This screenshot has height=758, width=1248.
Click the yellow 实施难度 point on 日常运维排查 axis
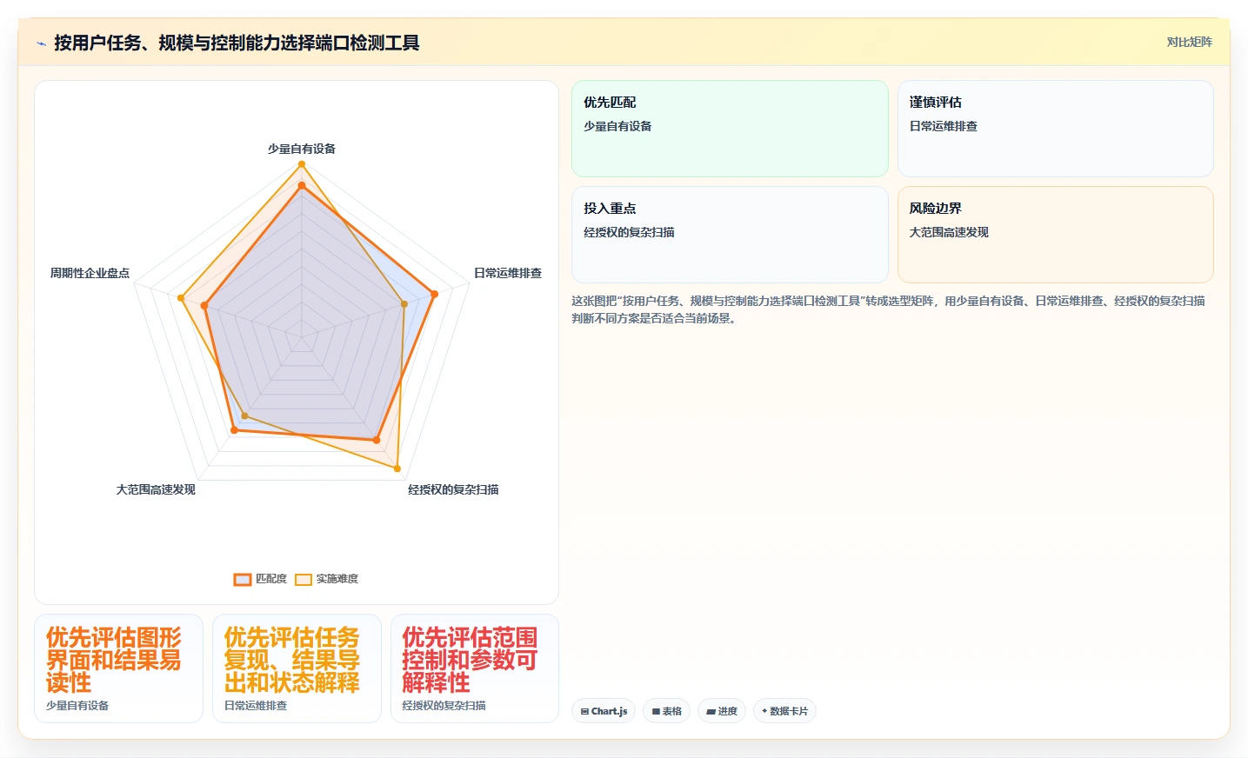404,304
